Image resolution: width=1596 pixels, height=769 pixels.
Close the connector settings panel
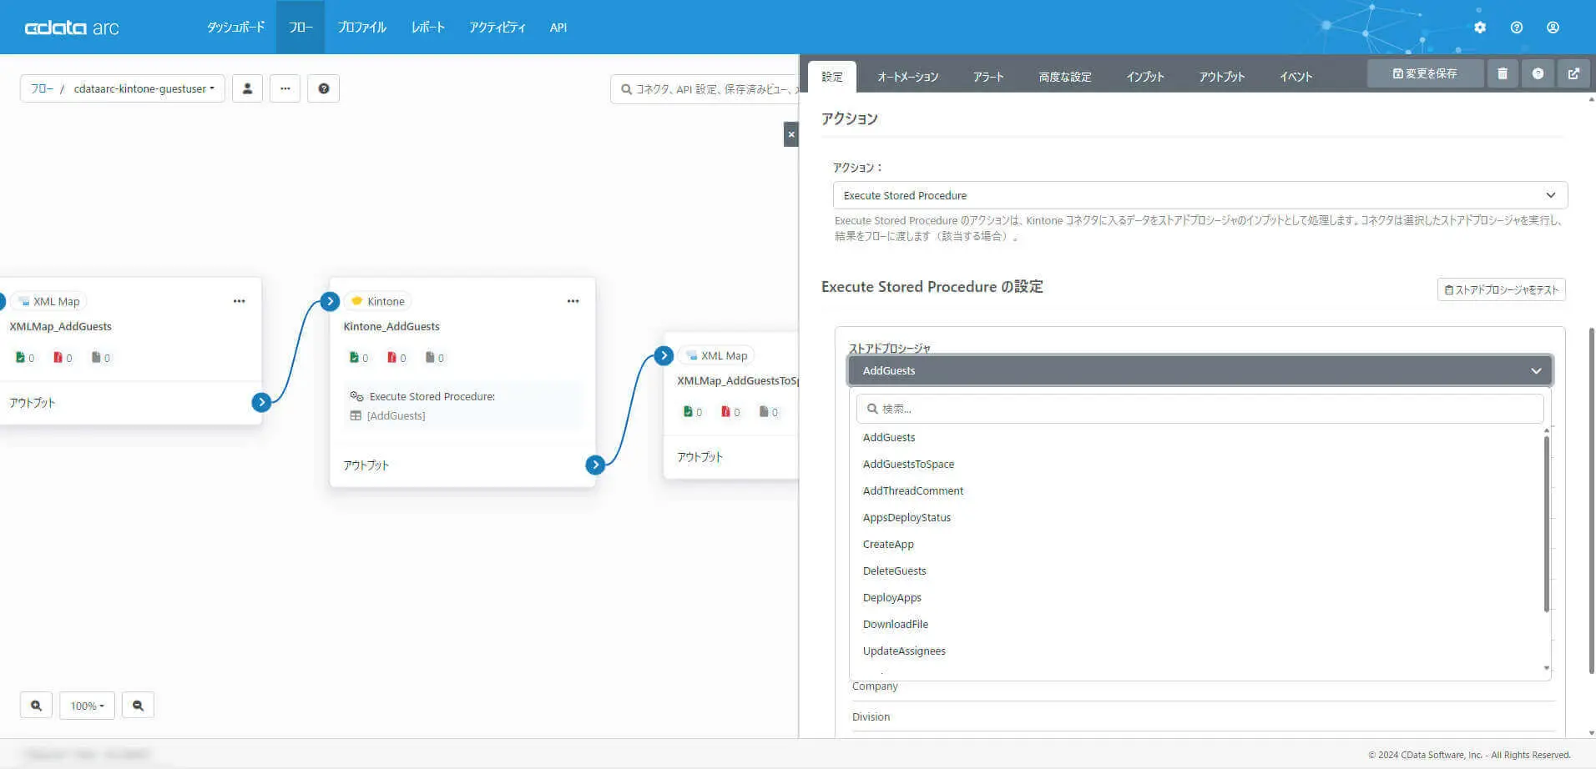point(791,134)
